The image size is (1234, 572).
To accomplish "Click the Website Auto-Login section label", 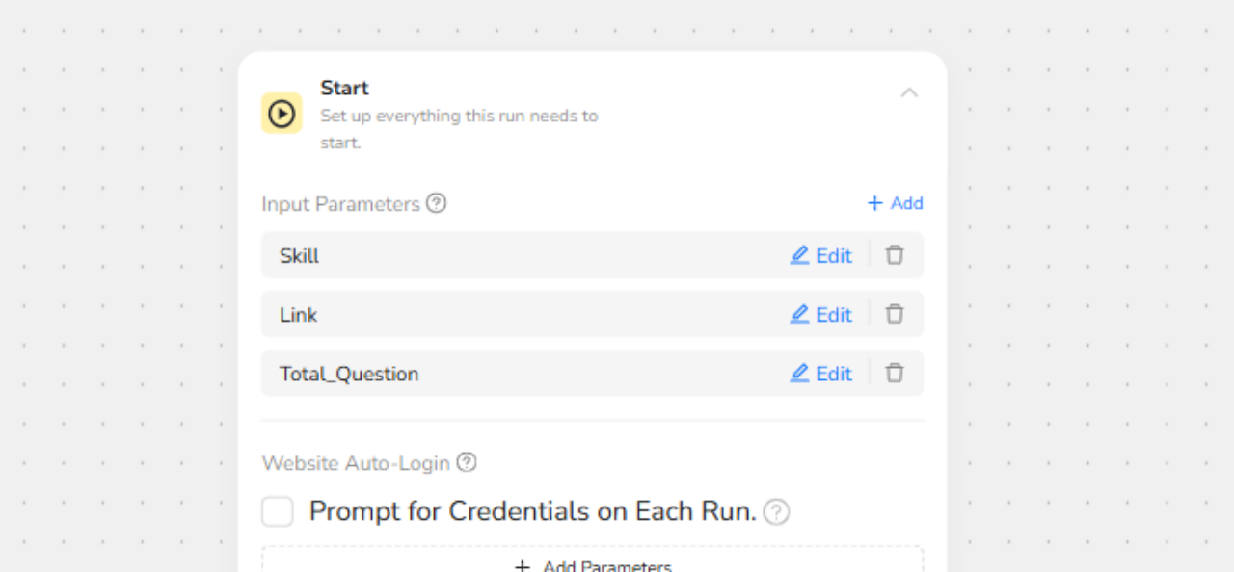I will pos(356,463).
